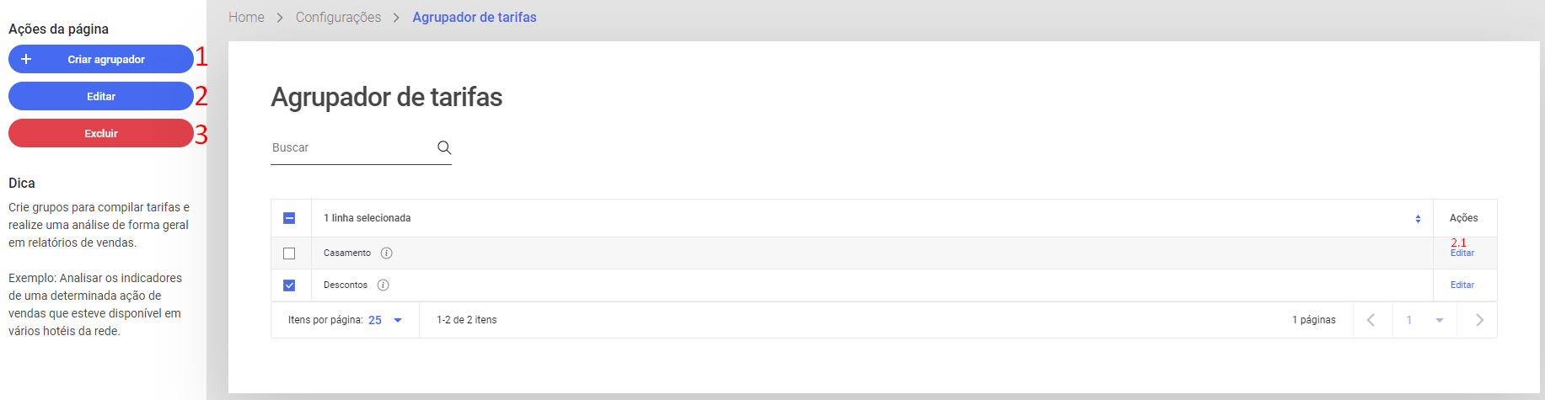1545x400 pixels.
Task: Click the plus icon on Criar agrupador
Action: 26,59
